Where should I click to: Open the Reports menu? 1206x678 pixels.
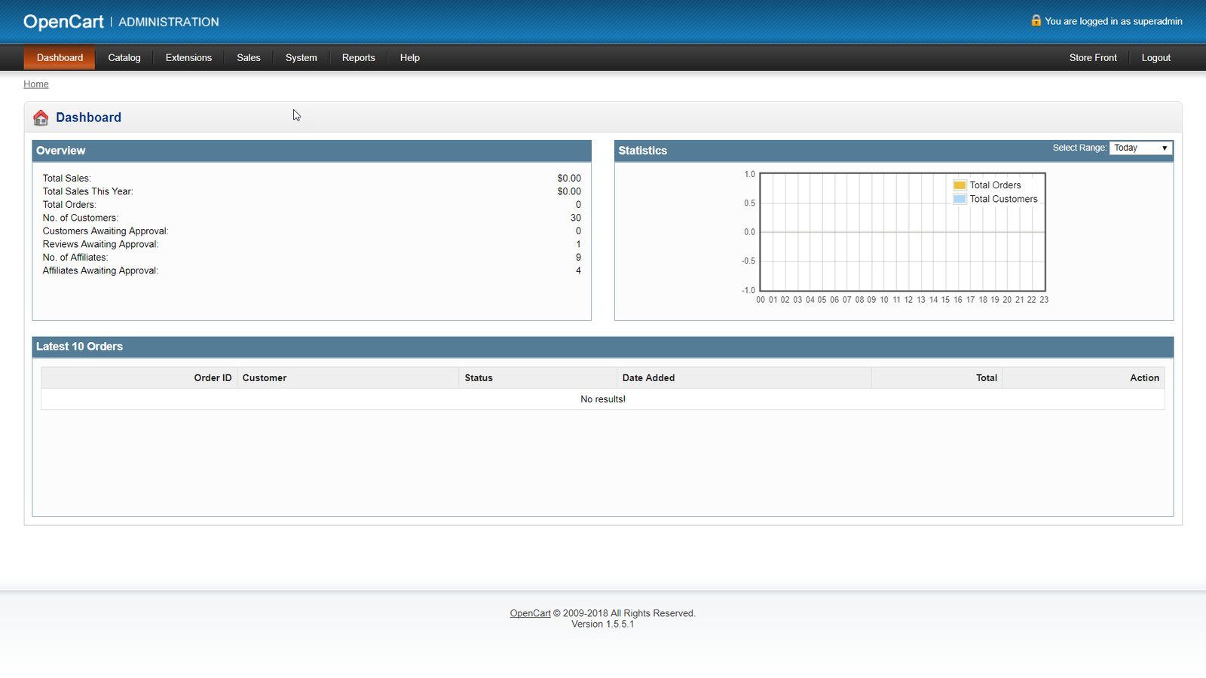(x=359, y=58)
